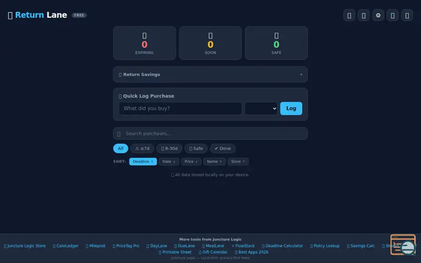Show only Safe purchases filter
The width and height of the screenshot is (421, 263).
click(196, 148)
